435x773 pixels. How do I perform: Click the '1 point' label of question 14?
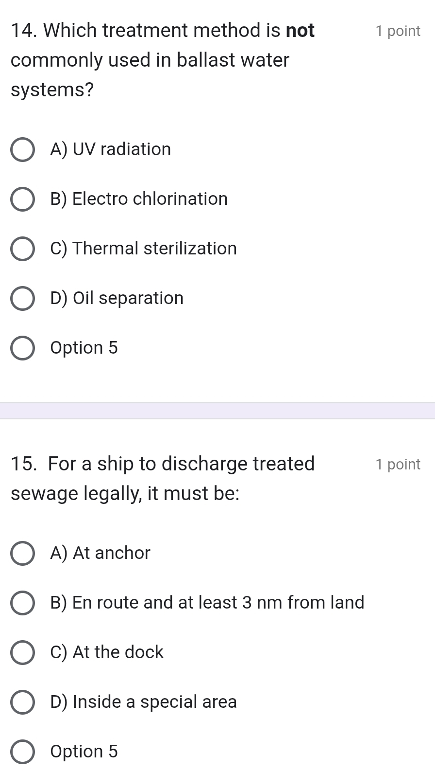(x=398, y=31)
